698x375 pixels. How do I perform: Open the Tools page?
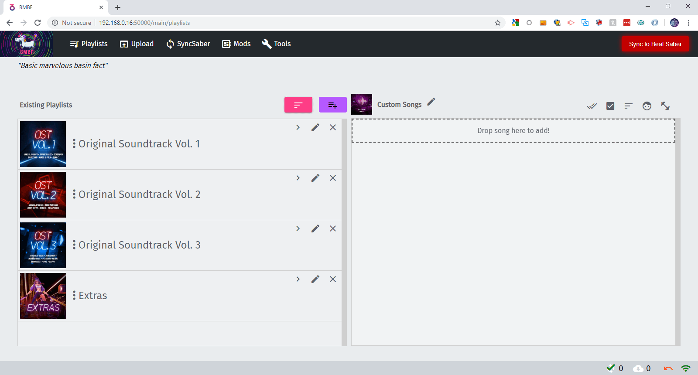tap(276, 44)
